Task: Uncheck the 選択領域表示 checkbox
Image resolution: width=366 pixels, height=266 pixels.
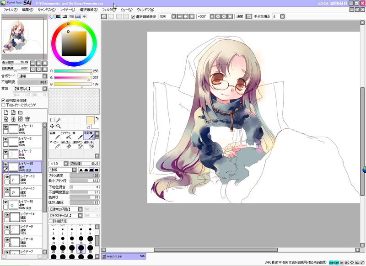Action: (133, 16)
